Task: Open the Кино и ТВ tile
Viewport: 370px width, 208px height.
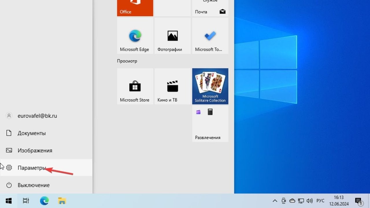Action: [x=173, y=86]
